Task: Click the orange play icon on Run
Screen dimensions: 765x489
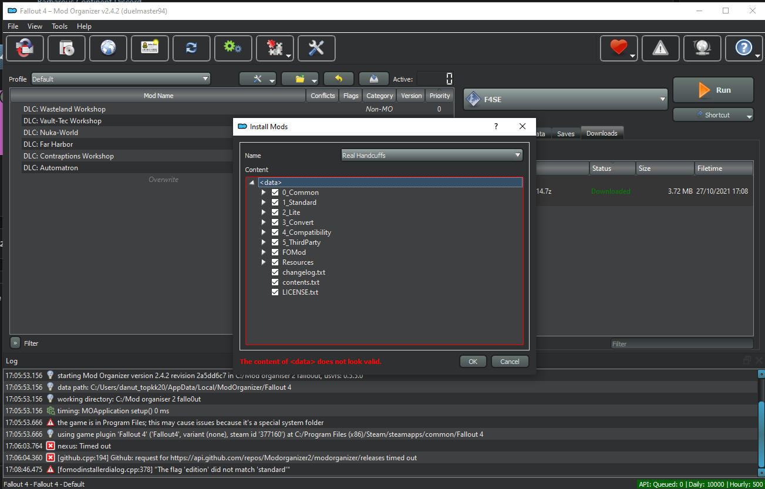Action: [704, 90]
